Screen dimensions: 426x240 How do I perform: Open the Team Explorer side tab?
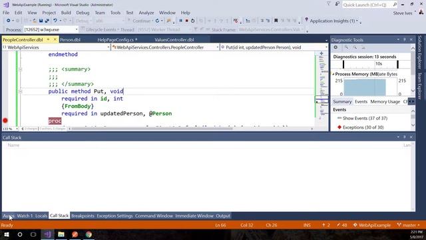[x=420, y=86]
